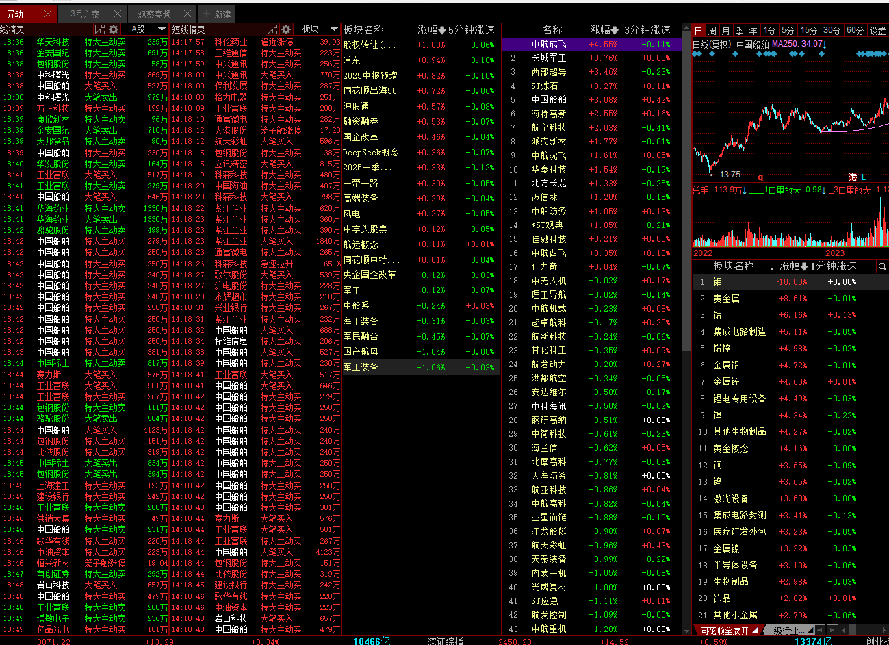Viewport: 889px width, 645px height.
Task: Select the 年 chart period
Action: (x=753, y=31)
